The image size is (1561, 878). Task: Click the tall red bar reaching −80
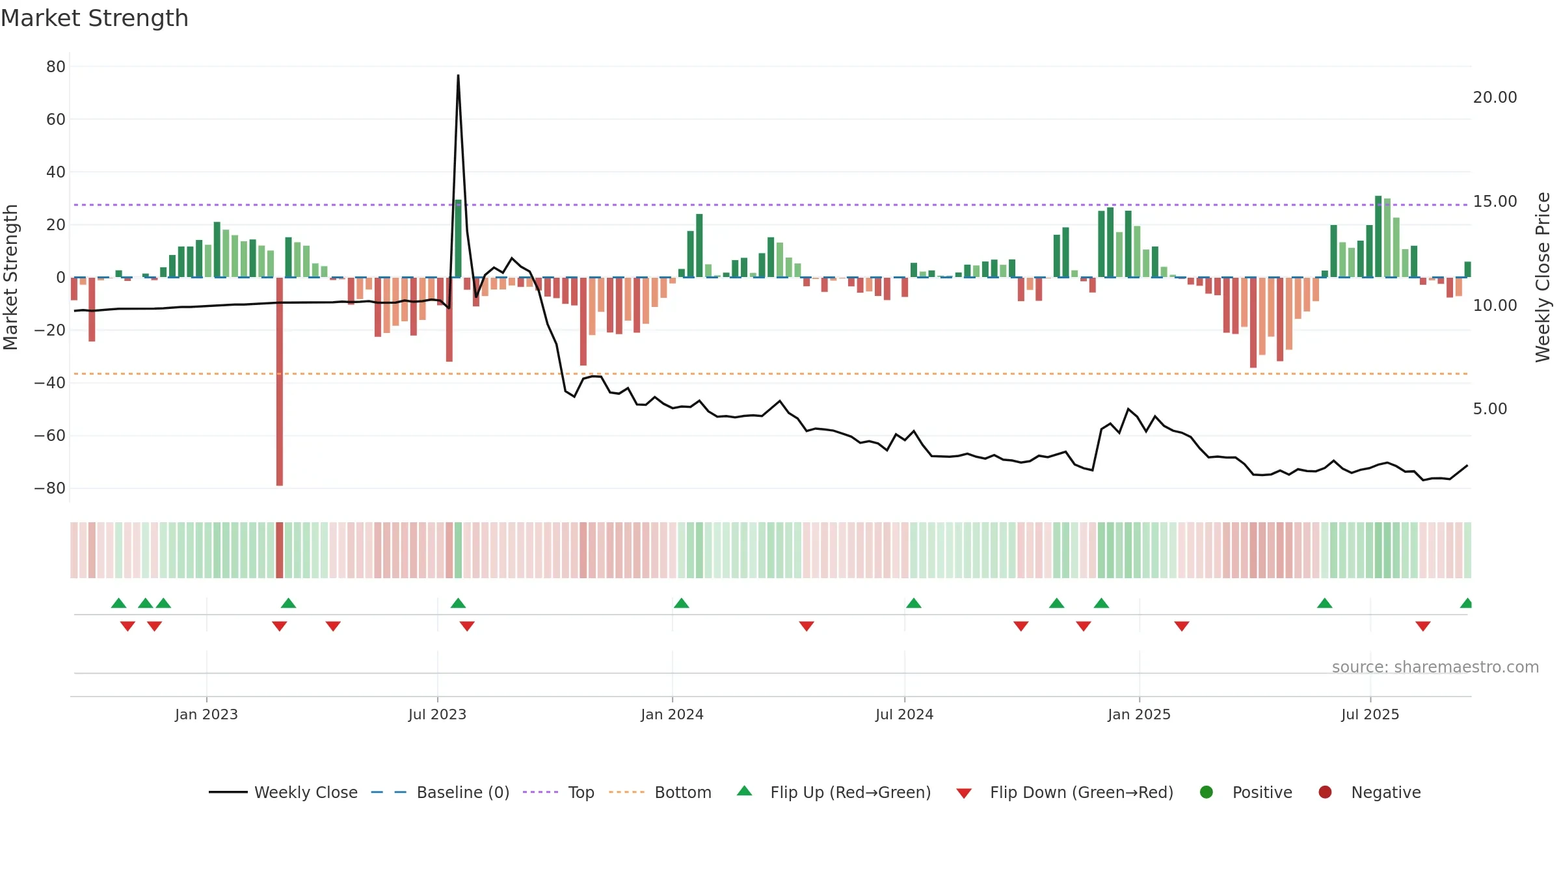point(280,381)
